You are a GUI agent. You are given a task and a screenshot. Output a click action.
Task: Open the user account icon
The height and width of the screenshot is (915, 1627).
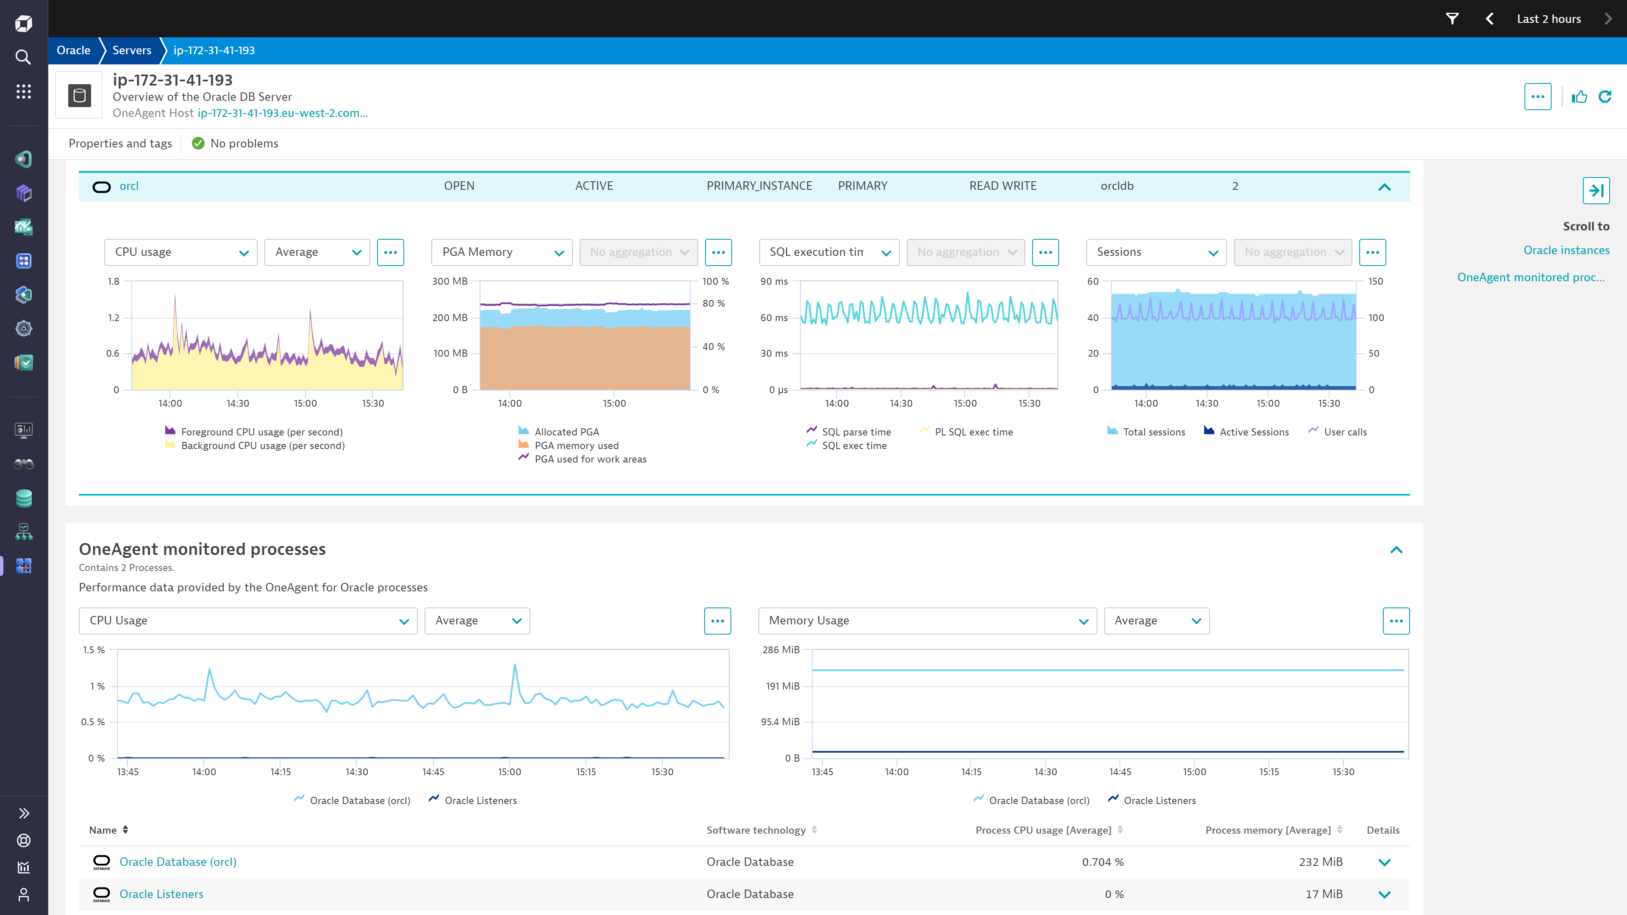point(23,895)
